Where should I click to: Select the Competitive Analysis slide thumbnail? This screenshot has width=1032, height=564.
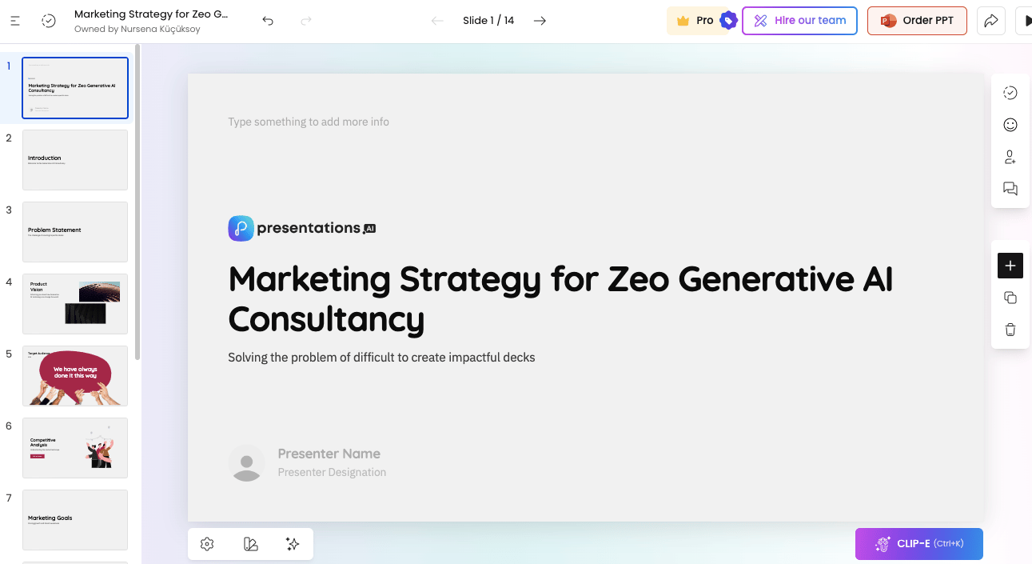75,448
